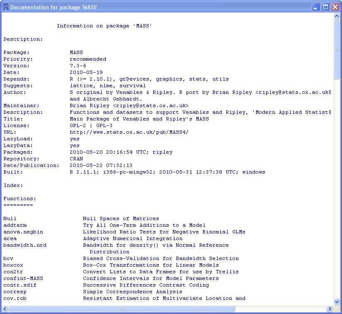The image size is (342, 314).
Task: Click the Suggests value 'lattice, nlme, survival'
Action: [x=108, y=86]
